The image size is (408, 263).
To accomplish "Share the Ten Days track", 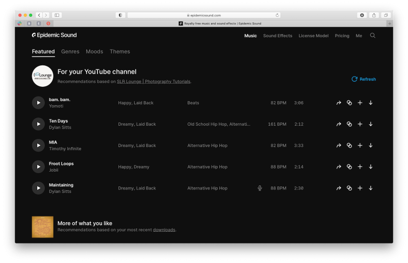I will (x=339, y=124).
